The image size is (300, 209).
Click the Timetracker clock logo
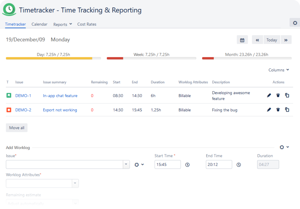pos(9,10)
